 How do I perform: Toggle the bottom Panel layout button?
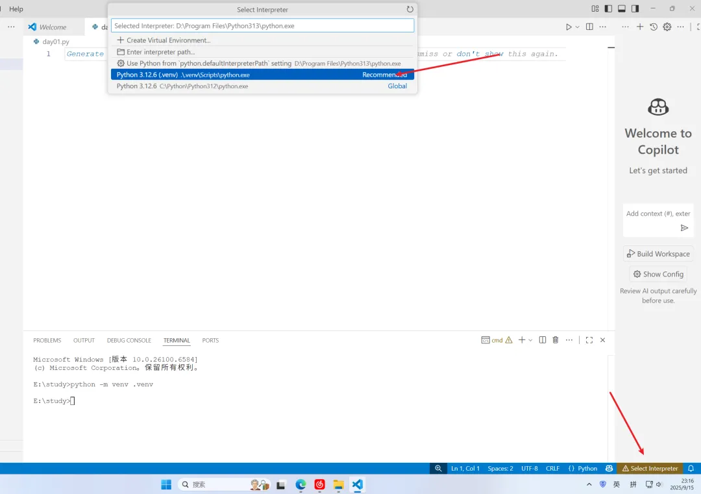point(622,8)
